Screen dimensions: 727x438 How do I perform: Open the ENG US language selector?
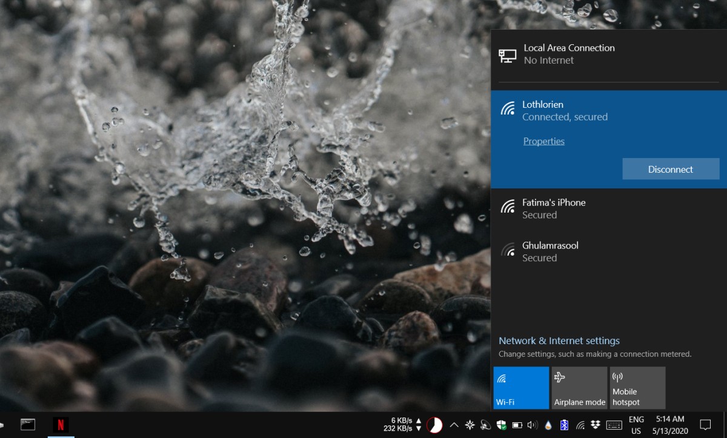coord(636,425)
